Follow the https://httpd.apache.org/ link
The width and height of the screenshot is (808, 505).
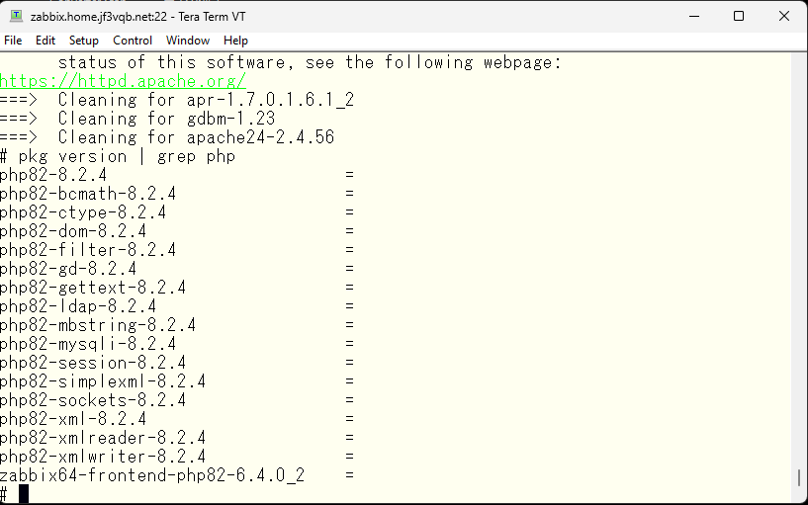click(123, 81)
